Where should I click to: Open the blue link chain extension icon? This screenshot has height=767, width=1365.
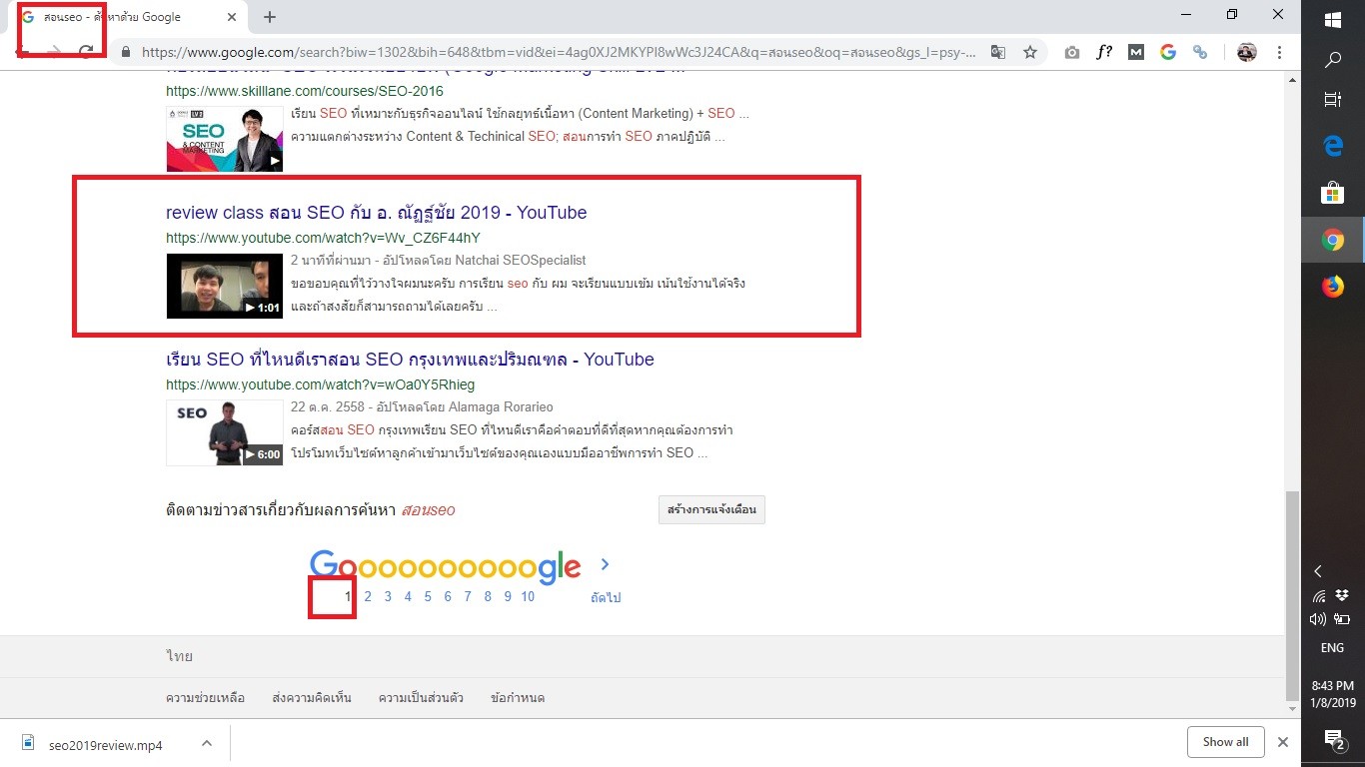click(1200, 53)
